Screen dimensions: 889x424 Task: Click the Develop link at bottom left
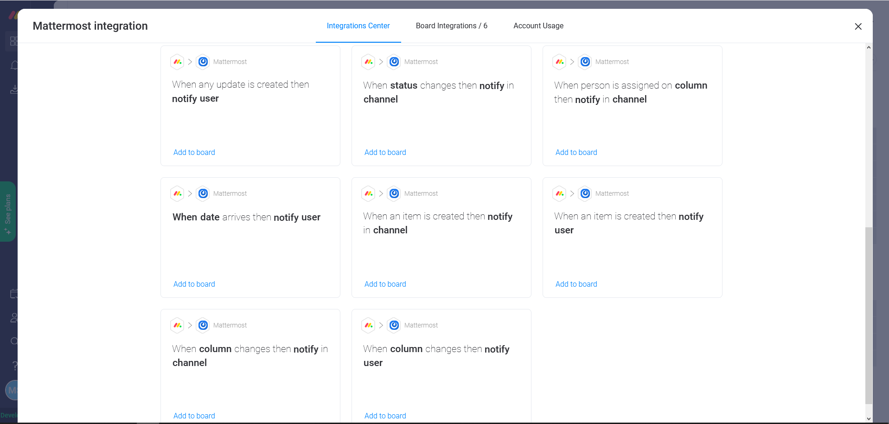[10, 415]
